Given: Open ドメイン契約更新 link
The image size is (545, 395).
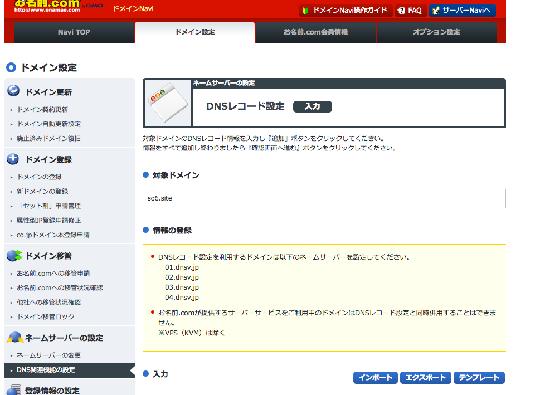Looking at the screenshot, I should [42, 109].
